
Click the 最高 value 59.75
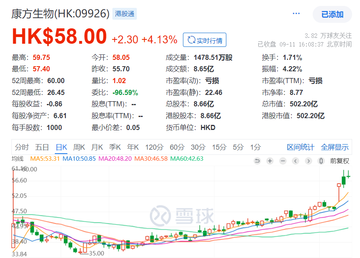point(41,58)
